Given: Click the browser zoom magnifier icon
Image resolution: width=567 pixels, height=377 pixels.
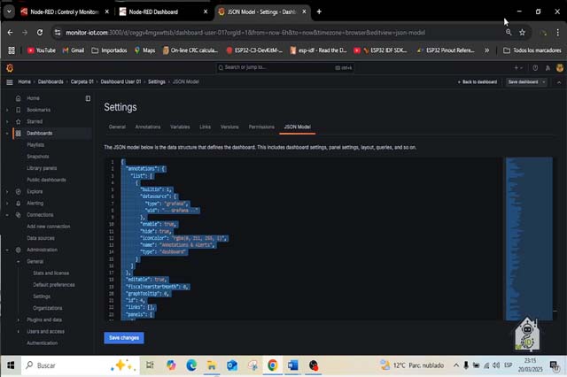Looking at the screenshot, I should coord(508,32).
